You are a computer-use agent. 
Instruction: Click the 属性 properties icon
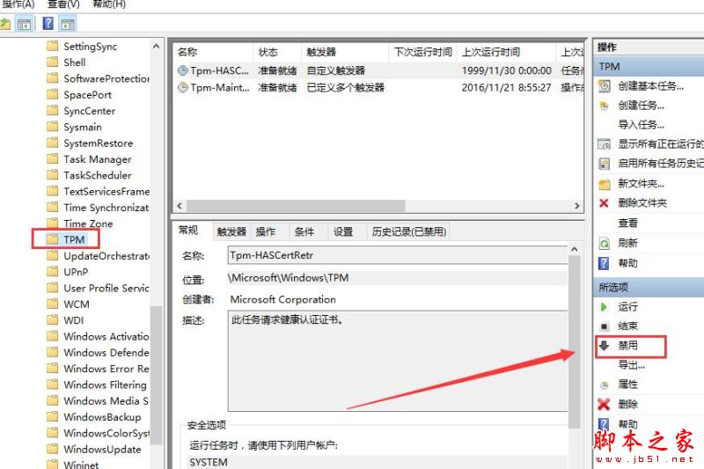click(605, 385)
